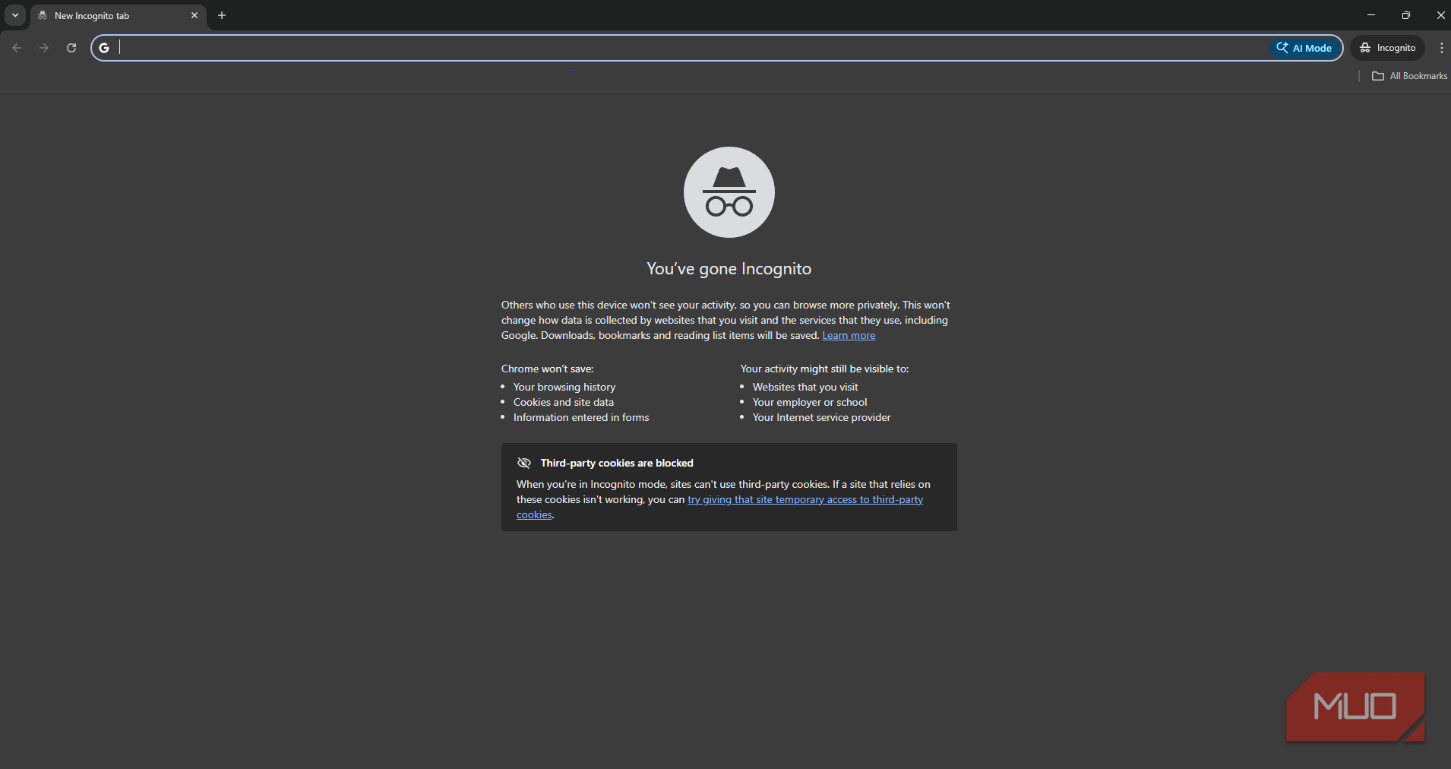
Task: Go forward using the forward arrow
Action: pos(44,48)
